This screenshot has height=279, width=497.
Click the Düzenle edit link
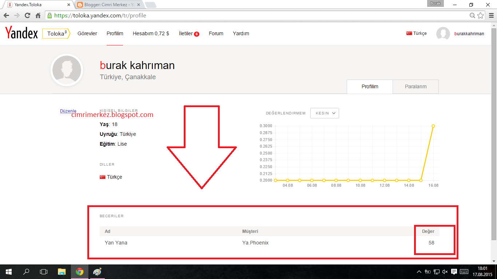68,111
